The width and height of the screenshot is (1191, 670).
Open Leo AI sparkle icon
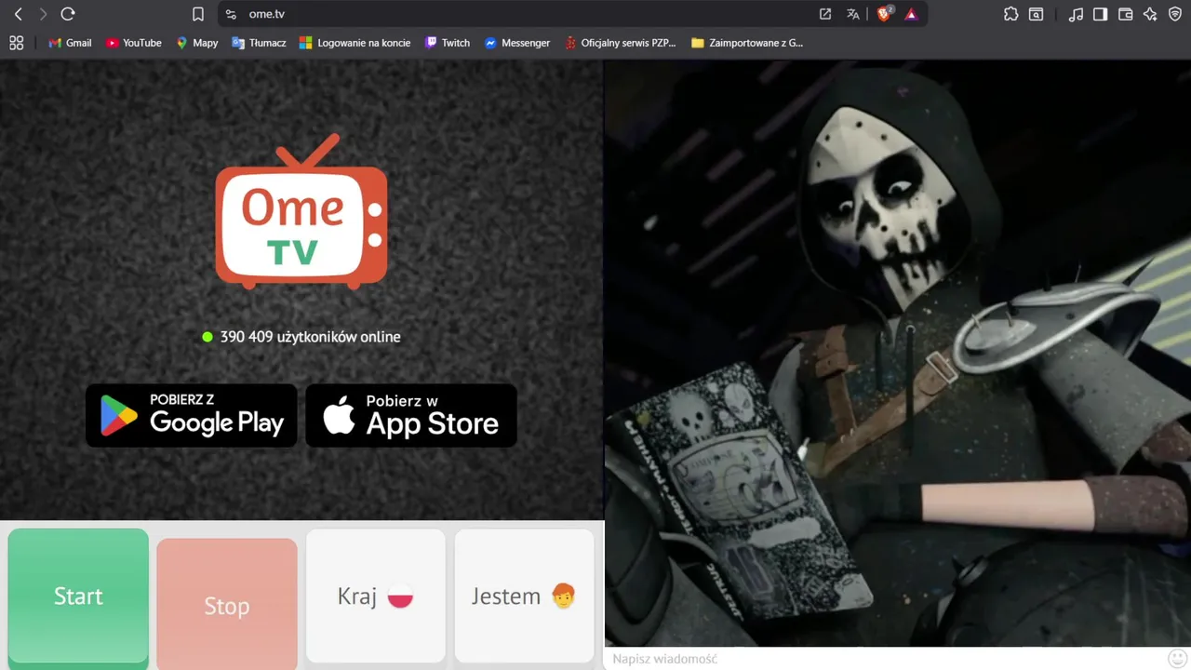tap(1151, 14)
